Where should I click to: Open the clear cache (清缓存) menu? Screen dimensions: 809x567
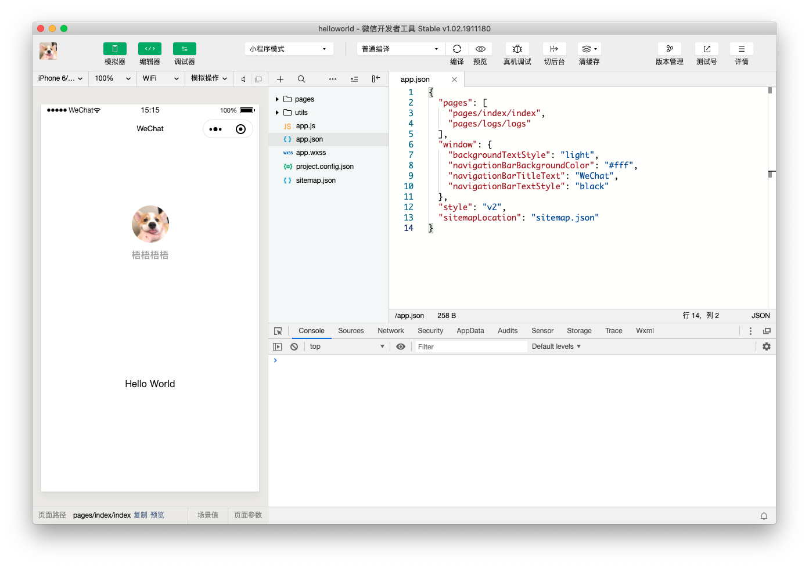(589, 49)
